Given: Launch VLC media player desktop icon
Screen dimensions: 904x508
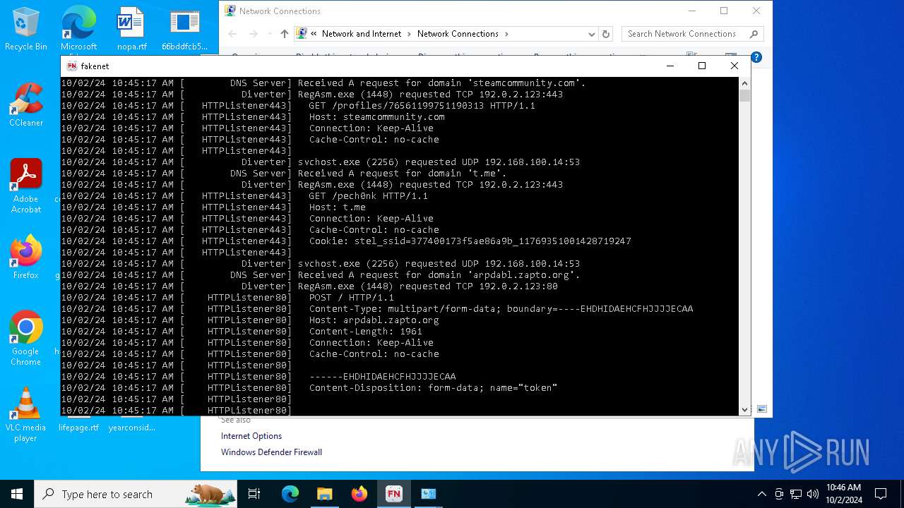Looking at the screenshot, I should tap(26, 414).
